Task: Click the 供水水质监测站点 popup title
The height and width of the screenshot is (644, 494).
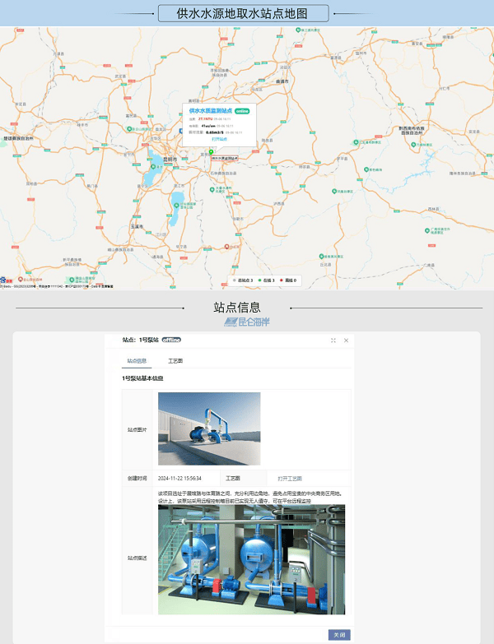Action: click(x=209, y=110)
